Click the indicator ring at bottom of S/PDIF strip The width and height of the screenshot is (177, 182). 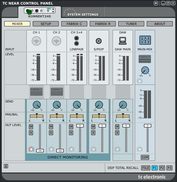[94, 149]
